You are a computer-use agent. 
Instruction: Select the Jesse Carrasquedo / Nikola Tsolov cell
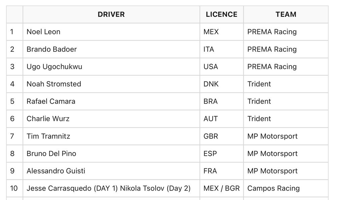pos(109,188)
